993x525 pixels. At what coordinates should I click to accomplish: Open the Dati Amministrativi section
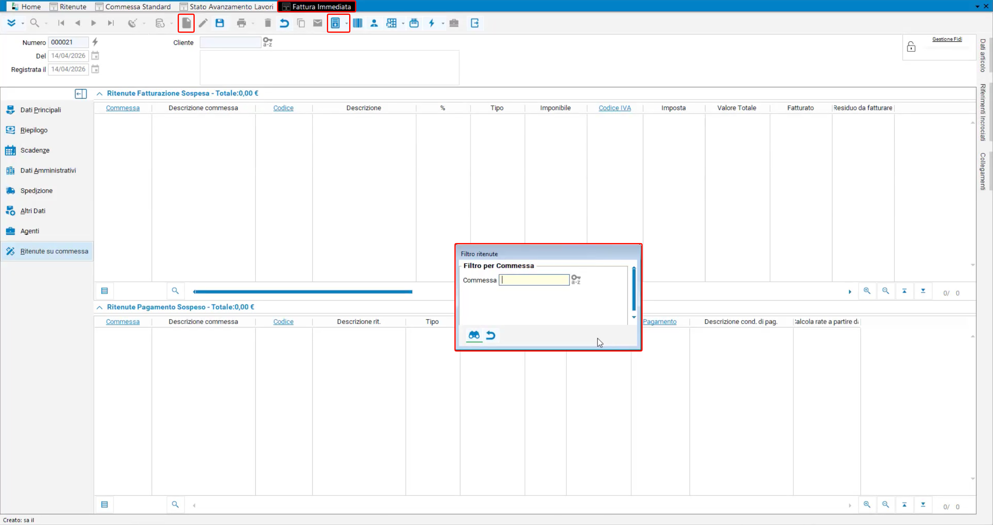click(x=47, y=170)
